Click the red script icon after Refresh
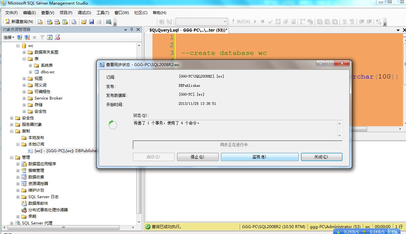 tap(57, 37)
